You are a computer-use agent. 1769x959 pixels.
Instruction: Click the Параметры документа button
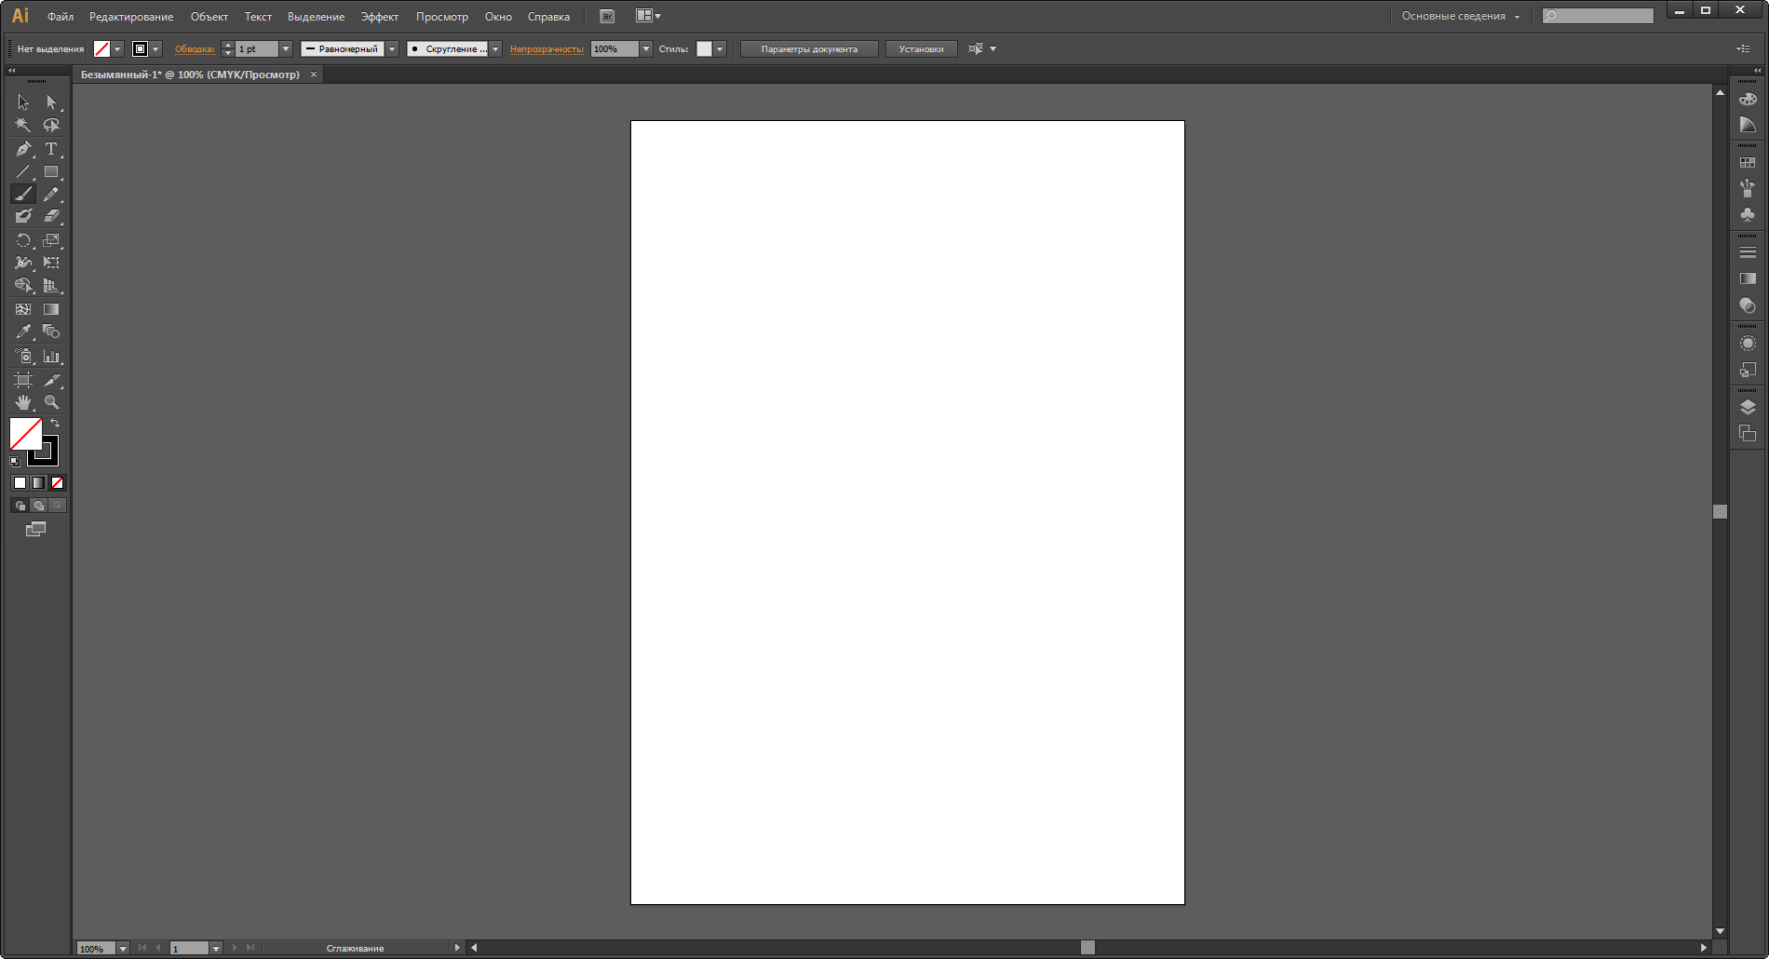pos(808,49)
